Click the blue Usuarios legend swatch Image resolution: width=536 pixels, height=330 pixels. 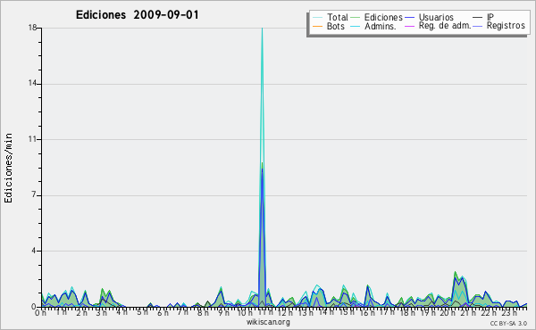pyautogui.click(x=409, y=18)
